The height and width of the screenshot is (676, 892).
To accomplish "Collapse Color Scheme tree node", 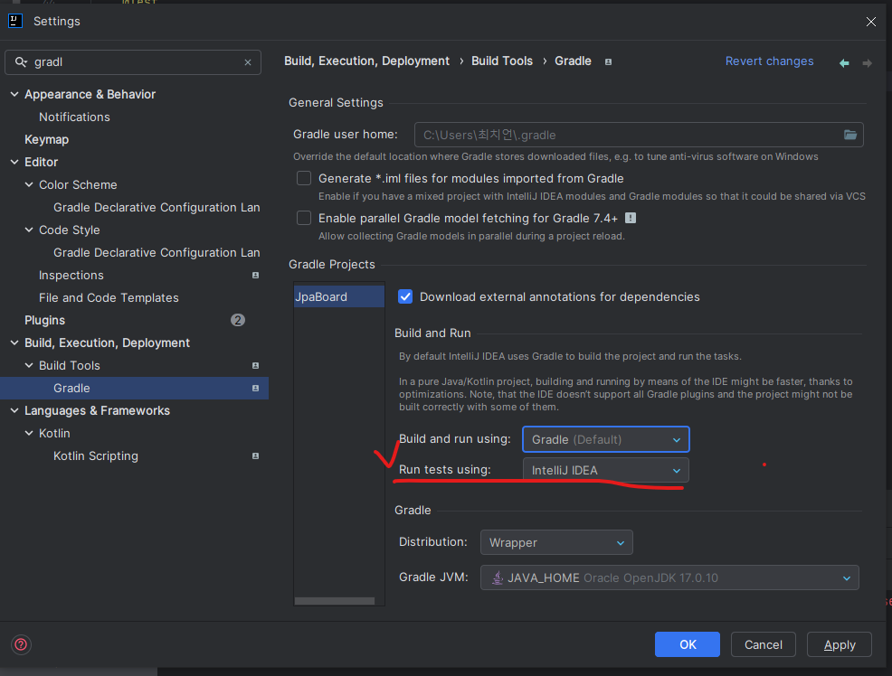I will [x=29, y=184].
